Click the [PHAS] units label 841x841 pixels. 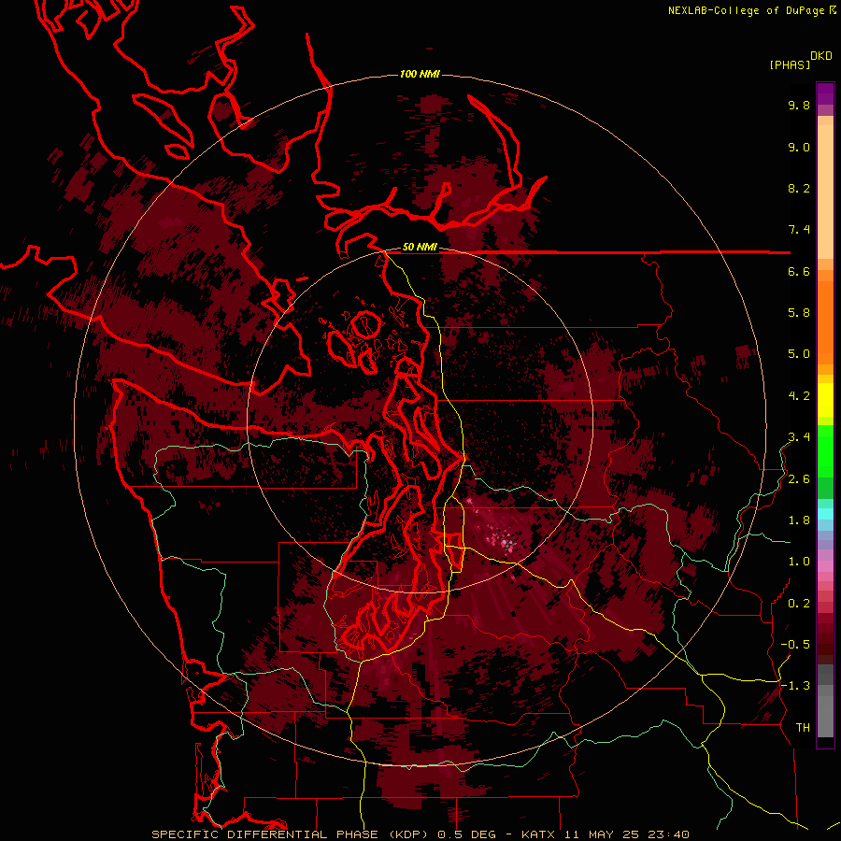pyautogui.click(x=790, y=64)
